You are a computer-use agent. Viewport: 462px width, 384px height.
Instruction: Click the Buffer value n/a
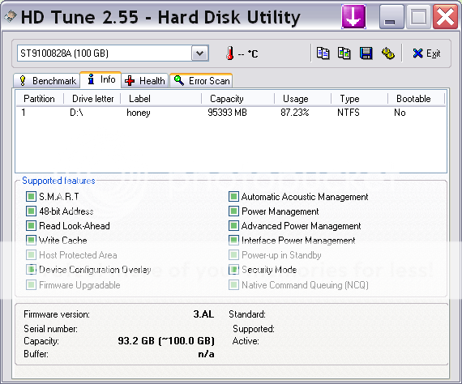pos(206,354)
